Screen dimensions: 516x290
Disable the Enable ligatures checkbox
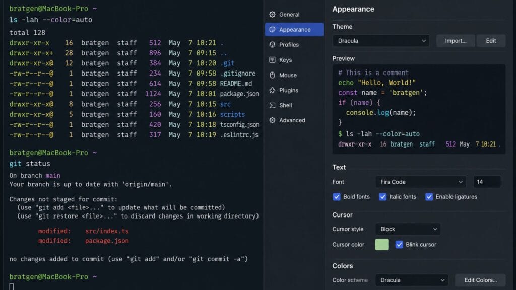click(x=429, y=197)
